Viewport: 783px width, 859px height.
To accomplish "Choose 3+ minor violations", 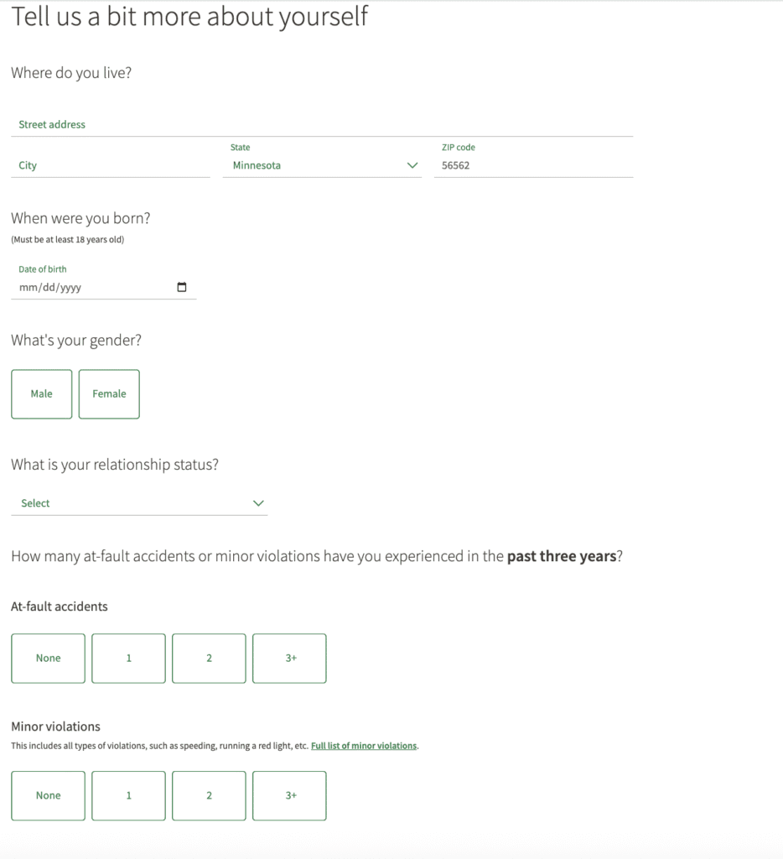I will (x=290, y=795).
